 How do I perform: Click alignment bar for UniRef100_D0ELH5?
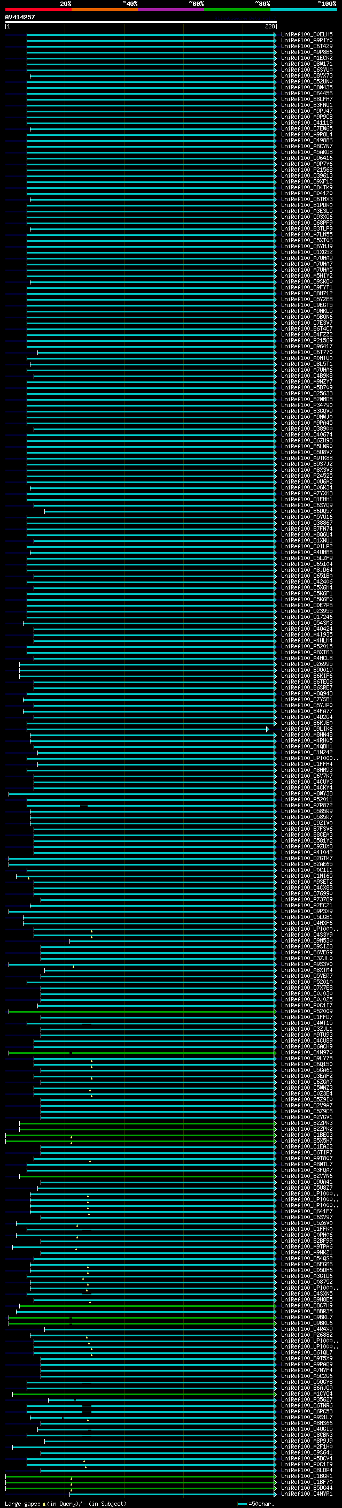151,35
